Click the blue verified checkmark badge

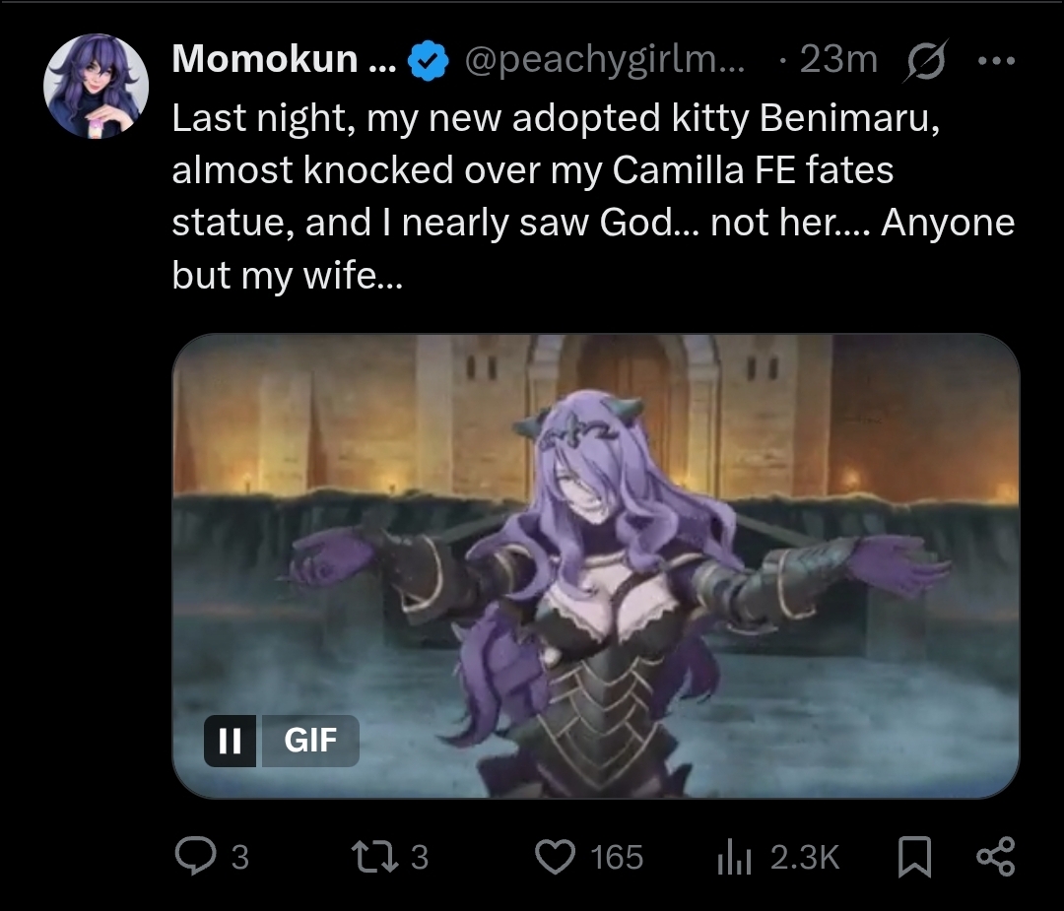tap(428, 60)
